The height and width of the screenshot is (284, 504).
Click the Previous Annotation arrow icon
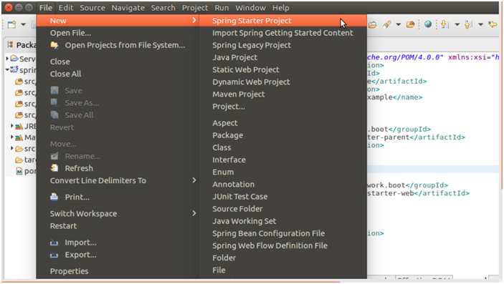point(468,24)
